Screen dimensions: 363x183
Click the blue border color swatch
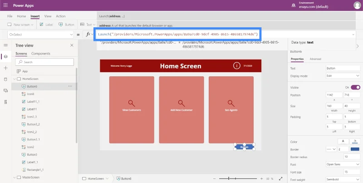[355, 149]
